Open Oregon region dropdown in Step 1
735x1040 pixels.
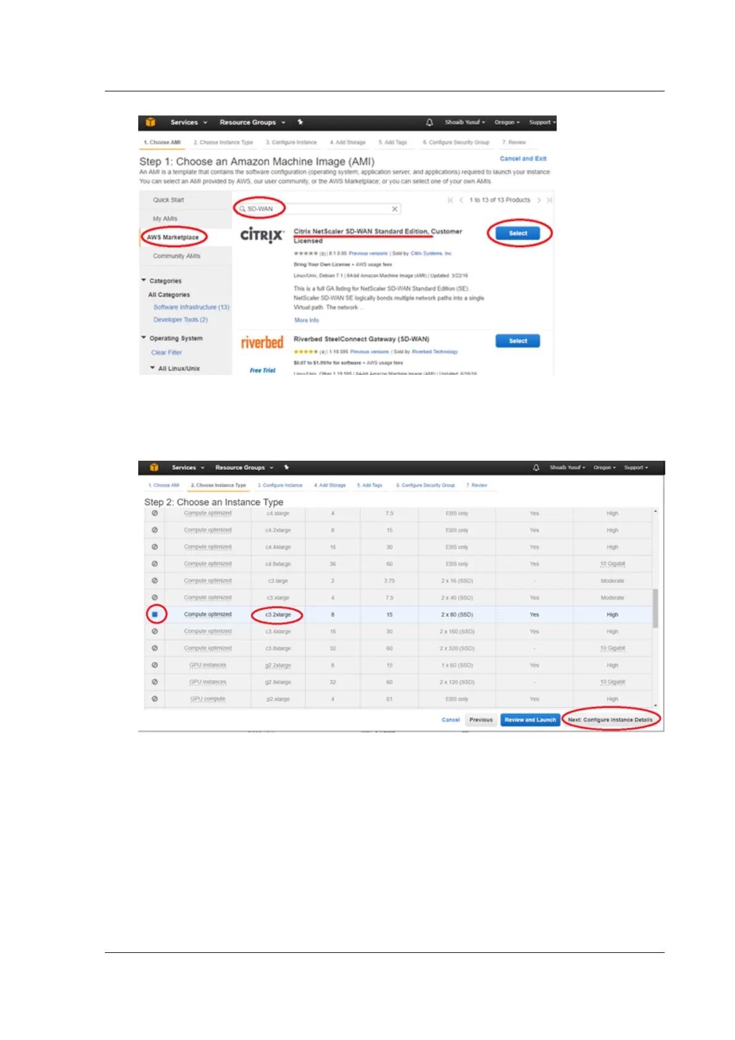pyautogui.click(x=507, y=122)
